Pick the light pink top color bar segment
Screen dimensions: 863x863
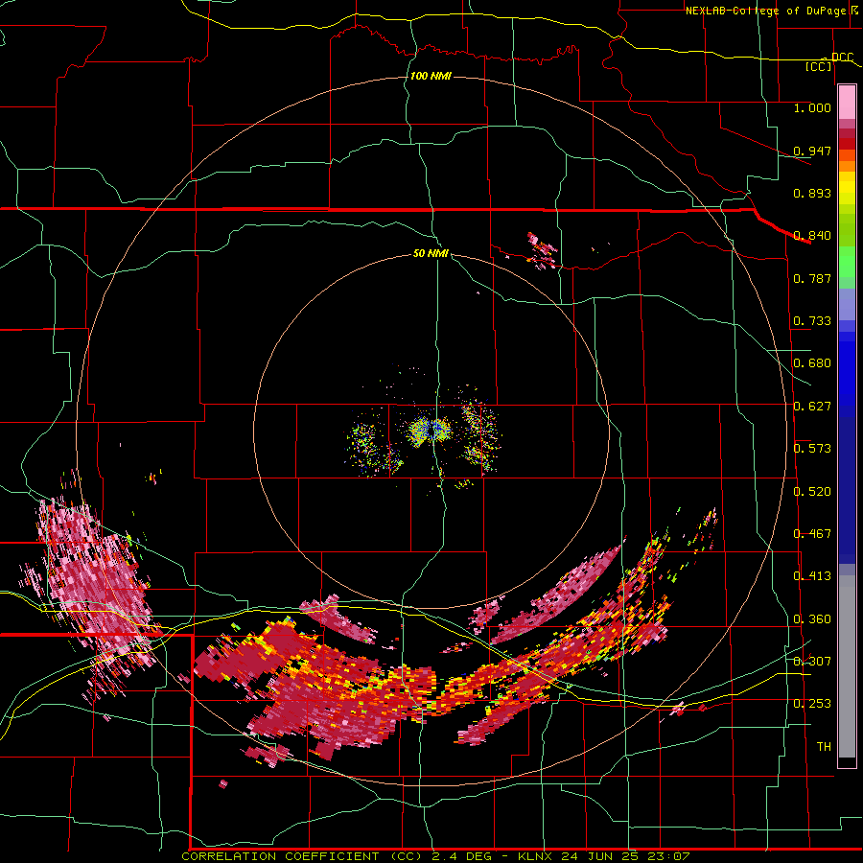pyautogui.click(x=847, y=103)
